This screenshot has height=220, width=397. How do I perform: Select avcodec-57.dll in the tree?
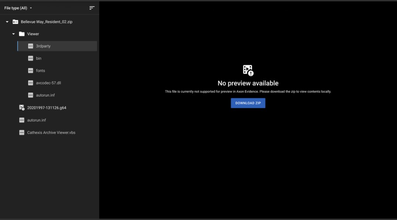pyautogui.click(x=48, y=83)
